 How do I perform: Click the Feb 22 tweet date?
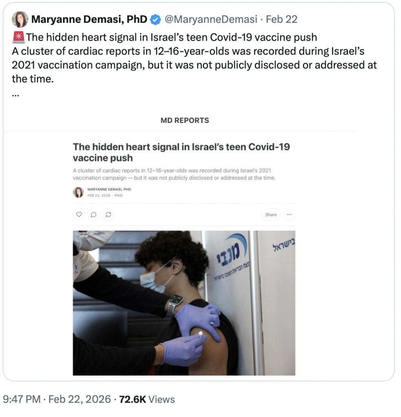click(x=282, y=19)
